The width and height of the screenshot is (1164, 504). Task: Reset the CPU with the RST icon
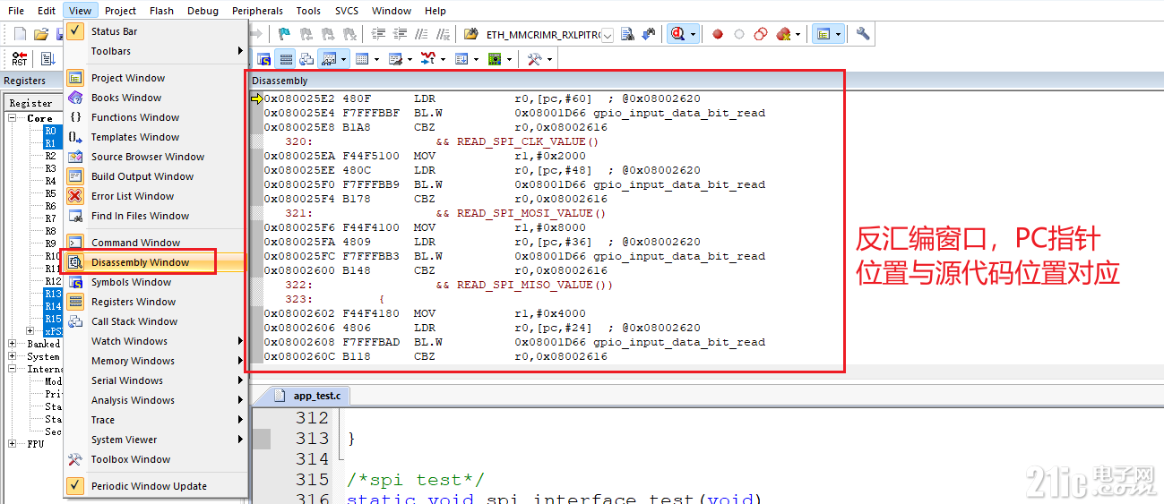[19, 59]
